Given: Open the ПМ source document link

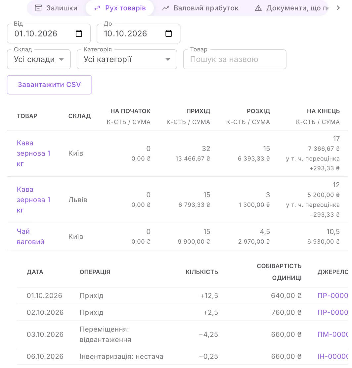Looking at the screenshot, I should 332,334.
